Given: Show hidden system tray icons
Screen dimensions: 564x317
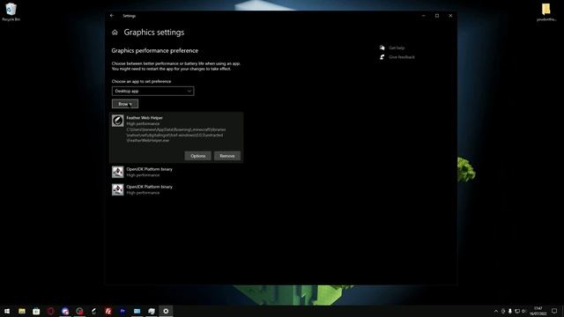Looking at the screenshot, I should 496,311.
